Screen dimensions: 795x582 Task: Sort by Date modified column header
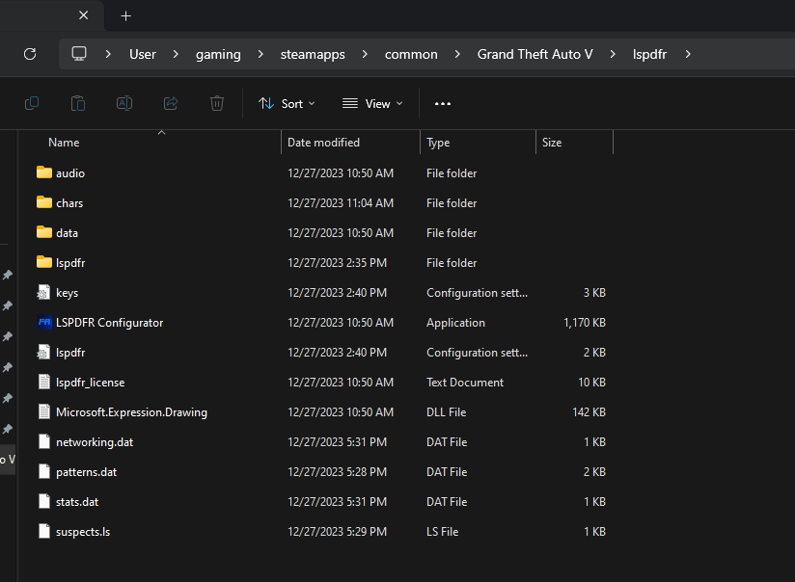(x=323, y=143)
